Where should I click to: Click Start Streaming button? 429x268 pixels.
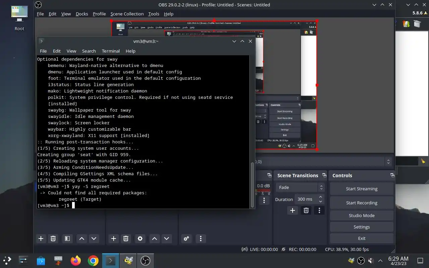(362, 189)
